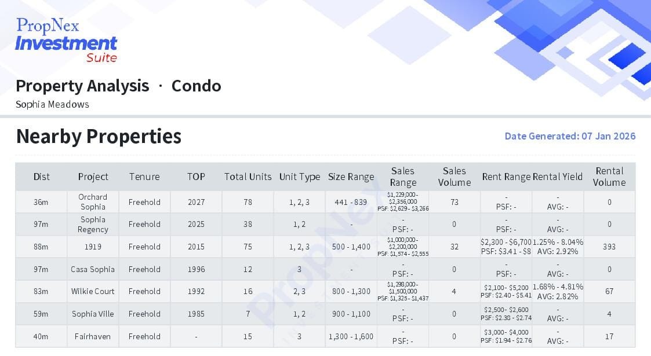Viewport: 651px width, 356px height.
Task: Click the TOP column header
Action: pyautogui.click(x=196, y=177)
